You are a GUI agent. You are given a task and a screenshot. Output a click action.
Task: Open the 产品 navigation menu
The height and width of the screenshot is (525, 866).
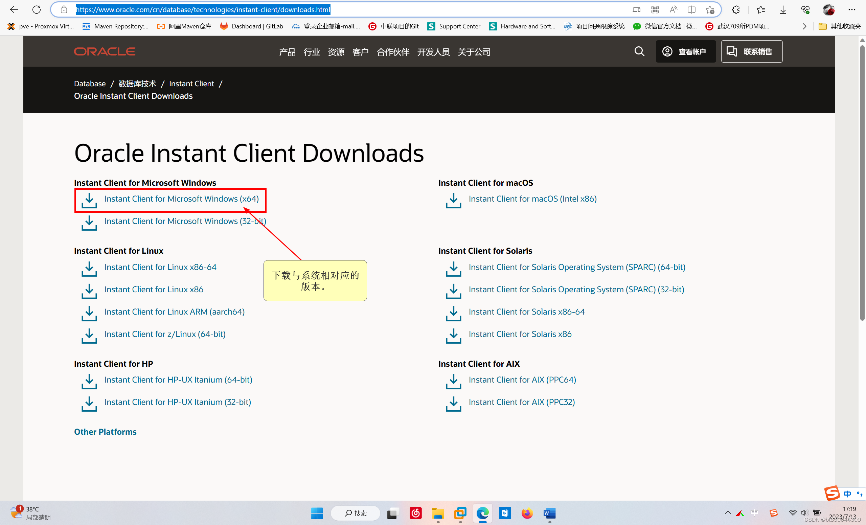(x=287, y=52)
